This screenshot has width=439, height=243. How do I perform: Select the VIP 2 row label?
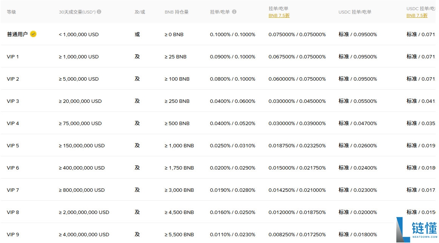click(x=13, y=79)
